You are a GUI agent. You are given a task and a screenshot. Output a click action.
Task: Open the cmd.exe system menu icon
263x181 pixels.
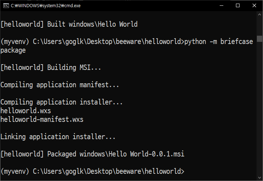coord(6,6)
